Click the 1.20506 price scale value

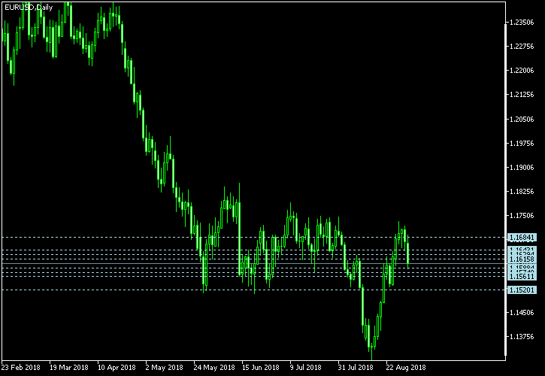(x=522, y=120)
